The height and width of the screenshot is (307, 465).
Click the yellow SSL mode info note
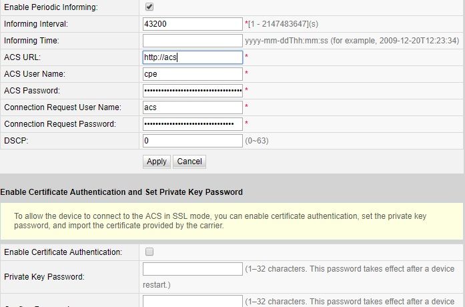point(231,221)
